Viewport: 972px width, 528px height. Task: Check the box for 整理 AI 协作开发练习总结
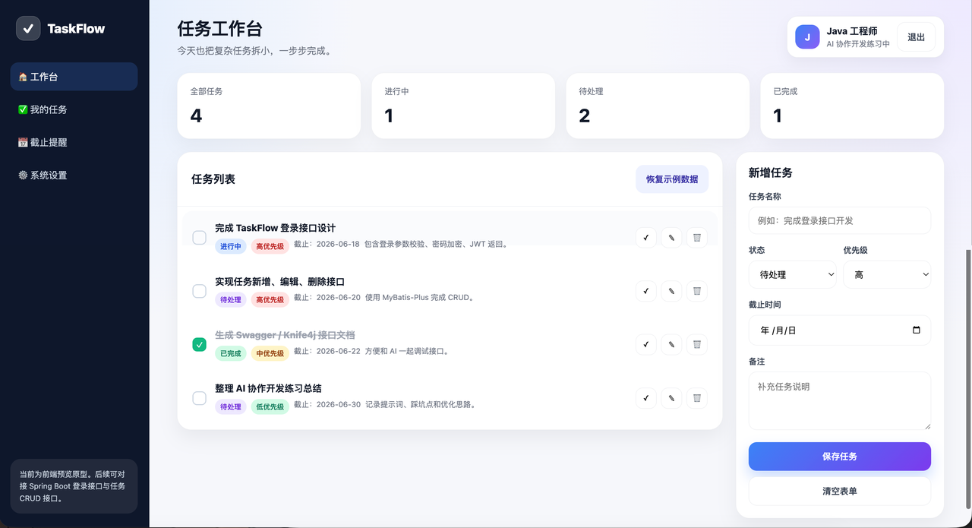tap(199, 398)
